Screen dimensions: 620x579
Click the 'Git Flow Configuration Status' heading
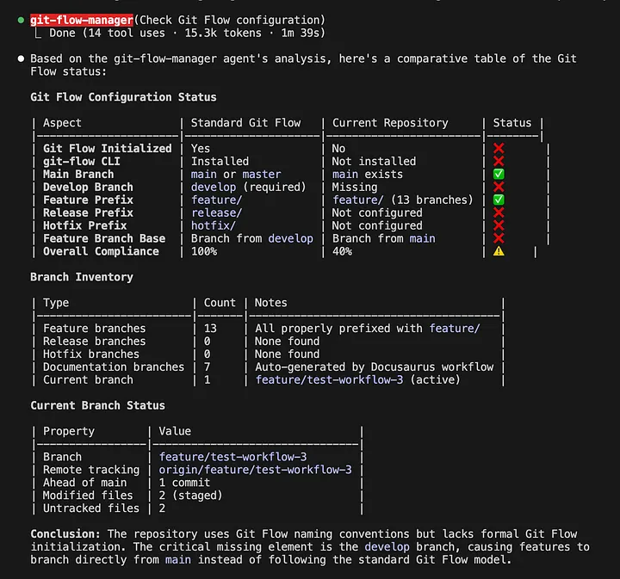[123, 97]
